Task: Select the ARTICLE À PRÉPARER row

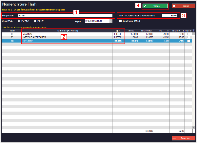Action: [x=66, y=37]
